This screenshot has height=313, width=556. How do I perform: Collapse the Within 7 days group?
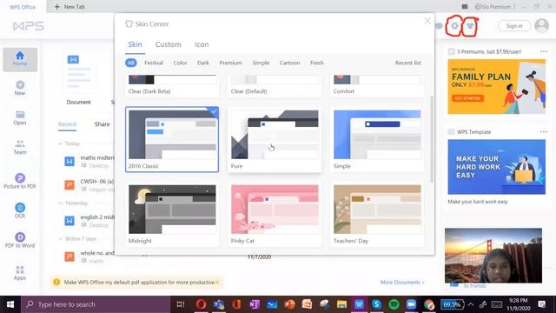[60, 239]
